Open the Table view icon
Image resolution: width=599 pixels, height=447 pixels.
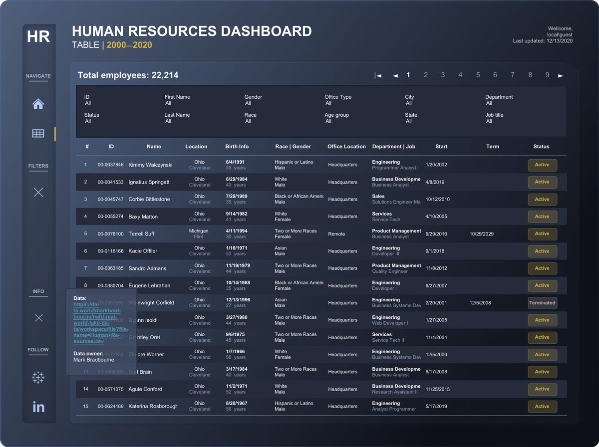tap(38, 133)
